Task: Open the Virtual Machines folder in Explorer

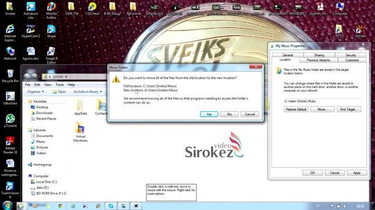Action: [x=80, y=132]
